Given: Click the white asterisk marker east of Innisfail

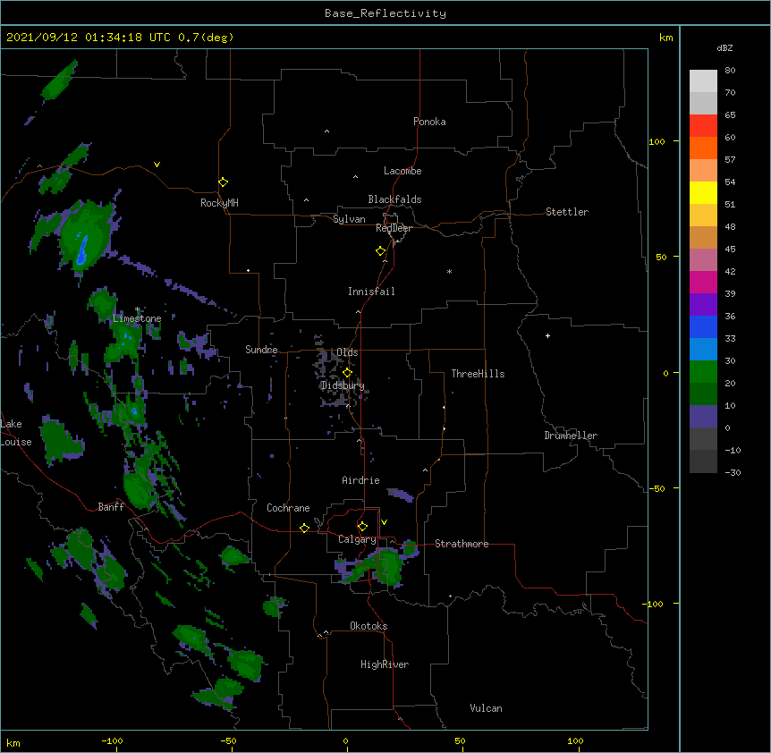Looking at the screenshot, I should coord(449,271).
